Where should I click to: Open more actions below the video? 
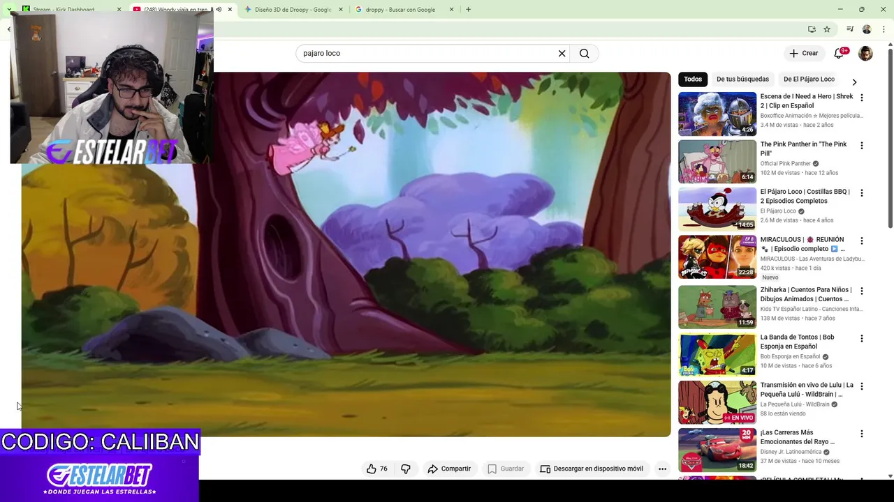point(662,469)
